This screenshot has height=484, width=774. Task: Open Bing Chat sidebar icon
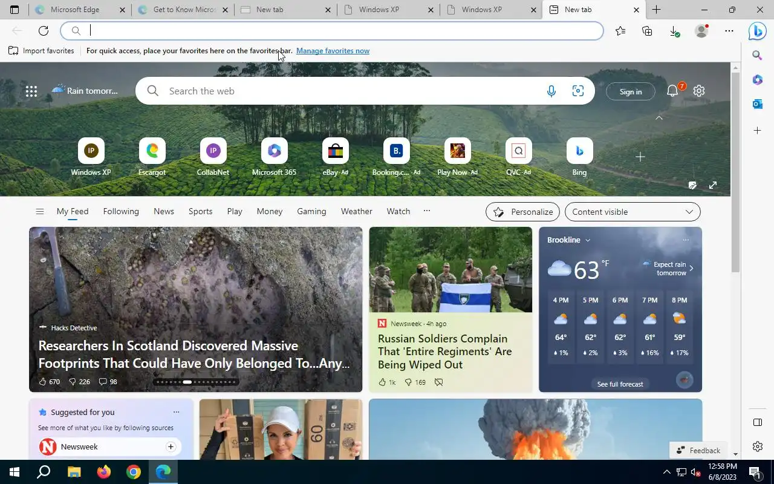pyautogui.click(x=758, y=31)
